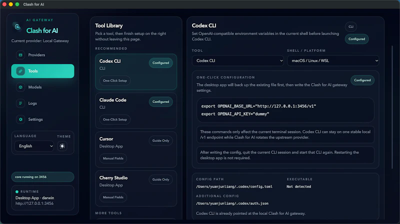Click Configured badge below the CLI tag
The height and width of the screenshot is (224, 400).
click(356, 39)
